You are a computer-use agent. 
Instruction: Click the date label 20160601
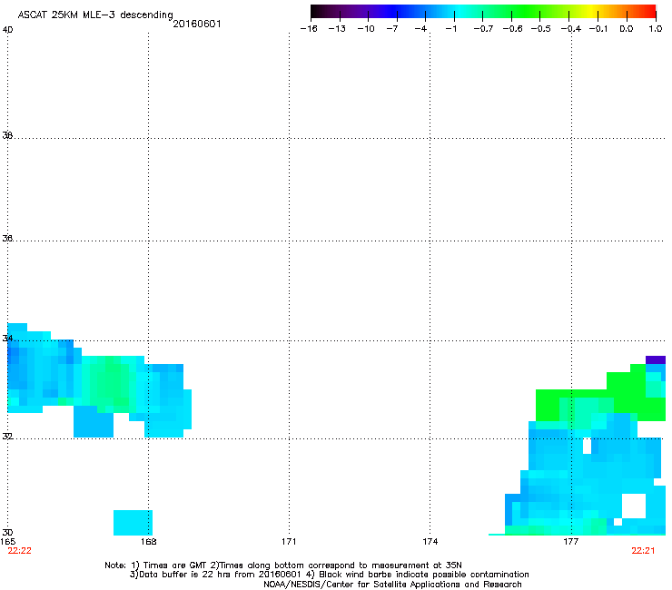[x=197, y=24]
